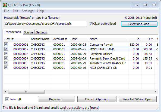The image size is (161, 112).
Task: Click the QBO2CSV app icon in title bar
Action: (x=5, y=5)
